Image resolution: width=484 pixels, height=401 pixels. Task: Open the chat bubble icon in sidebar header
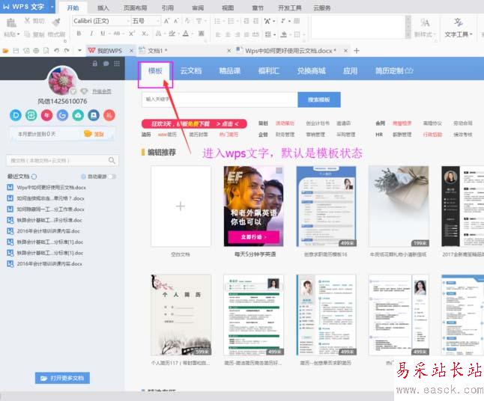click(106, 64)
